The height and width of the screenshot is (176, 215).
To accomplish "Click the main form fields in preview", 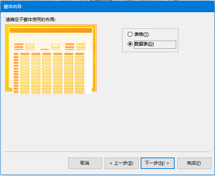I will [x=50, y=47].
